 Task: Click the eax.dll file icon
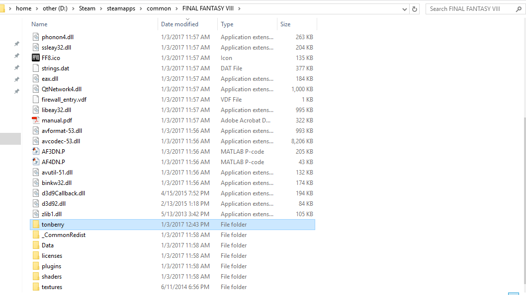36,79
